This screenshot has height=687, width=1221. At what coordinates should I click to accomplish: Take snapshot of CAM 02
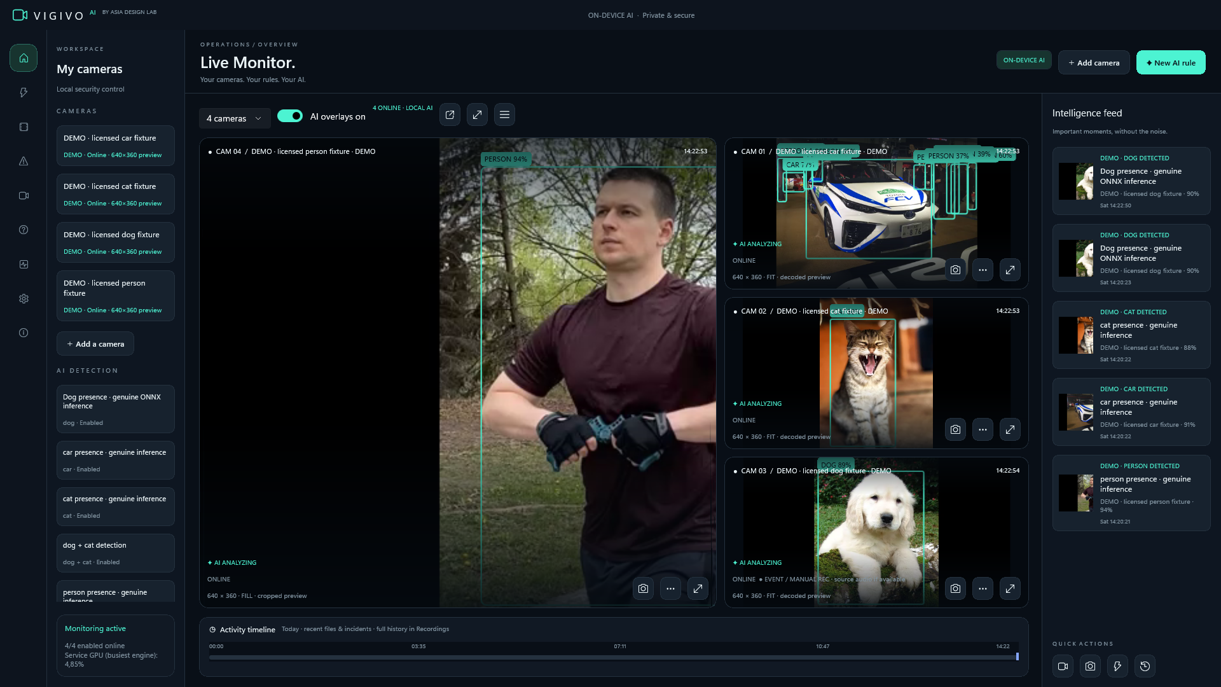[955, 429]
